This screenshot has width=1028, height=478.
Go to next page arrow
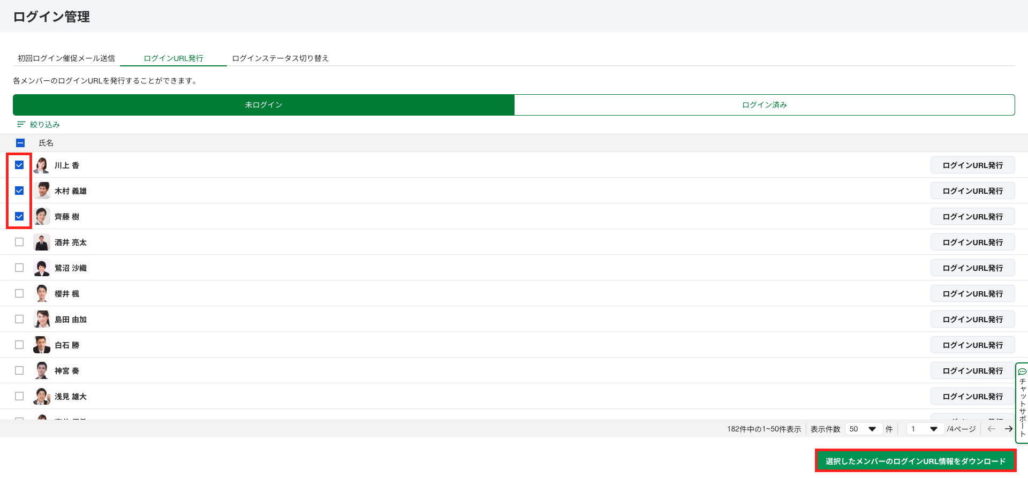[x=1008, y=429]
